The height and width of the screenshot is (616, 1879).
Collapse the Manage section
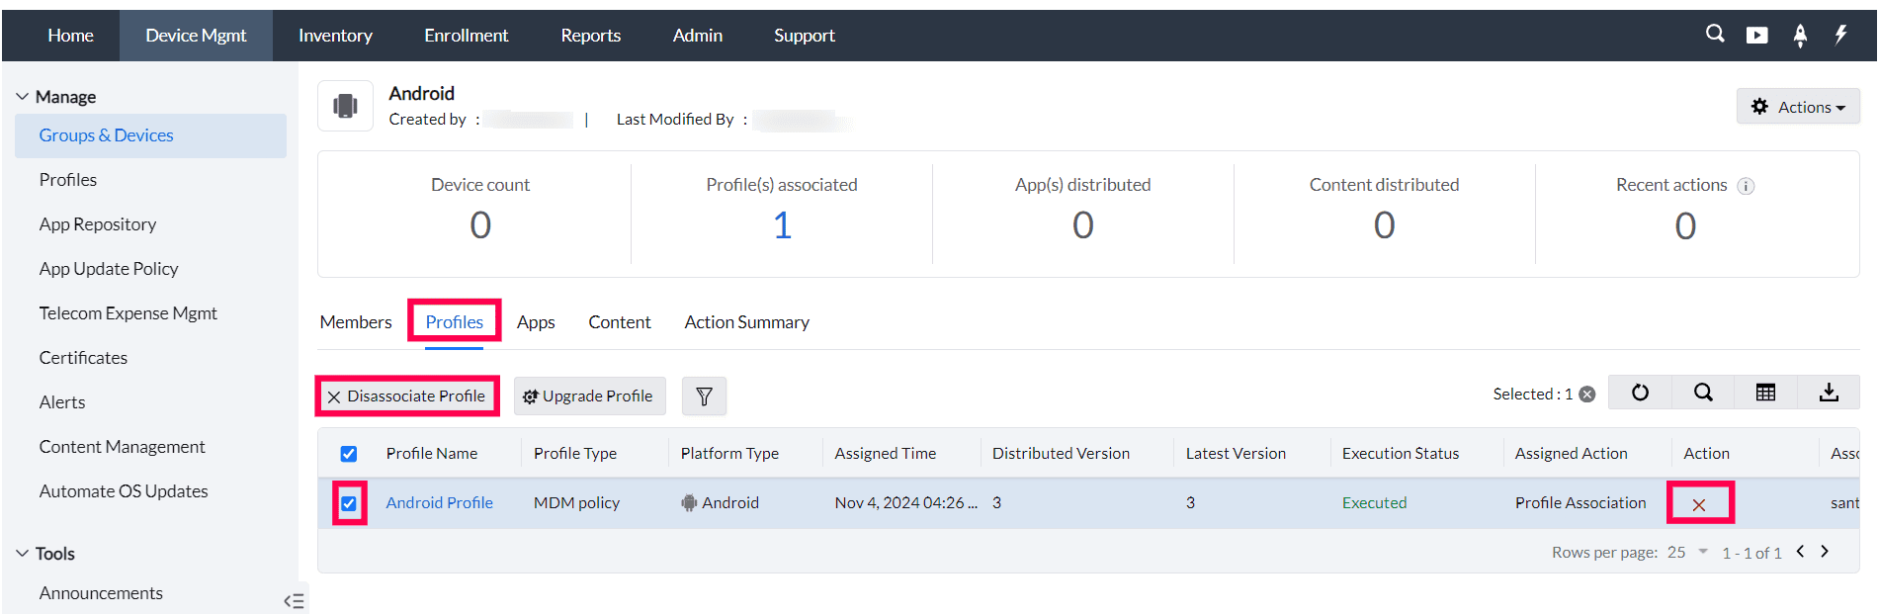(23, 97)
